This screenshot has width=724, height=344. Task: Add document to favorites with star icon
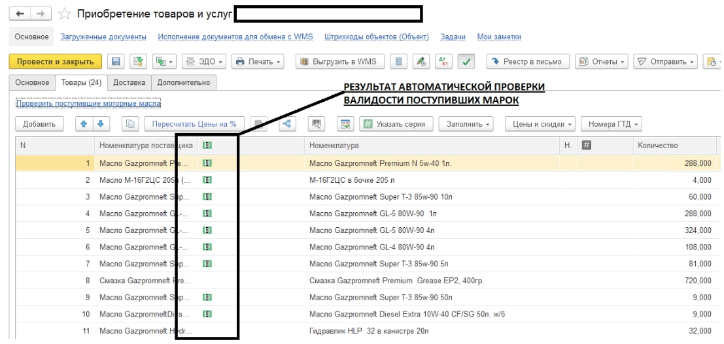click(x=64, y=14)
